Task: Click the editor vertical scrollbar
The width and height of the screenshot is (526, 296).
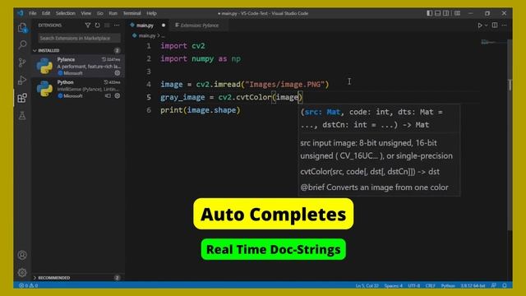Action: 510,134
